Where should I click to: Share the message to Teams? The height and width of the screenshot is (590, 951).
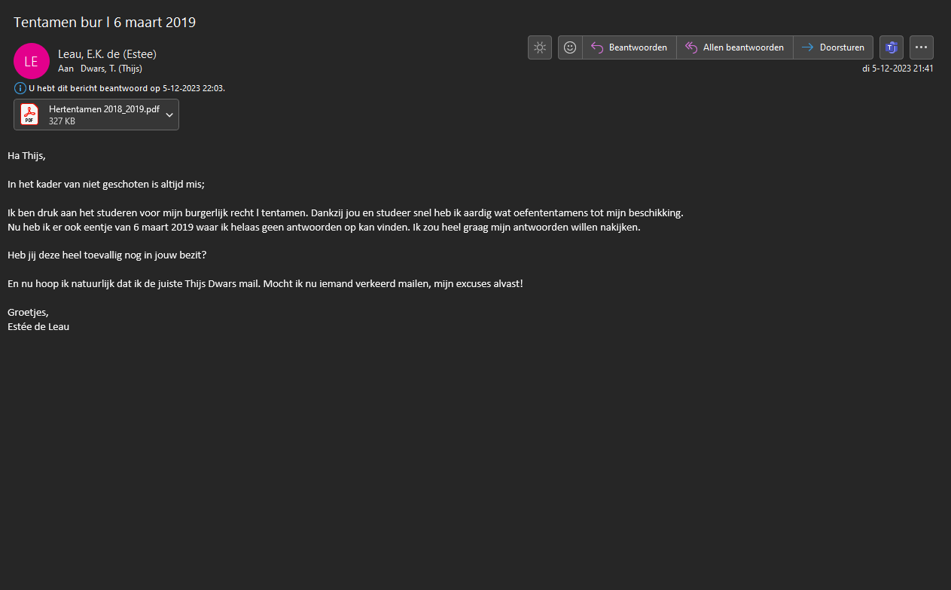pyautogui.click(x=892, y=47)
